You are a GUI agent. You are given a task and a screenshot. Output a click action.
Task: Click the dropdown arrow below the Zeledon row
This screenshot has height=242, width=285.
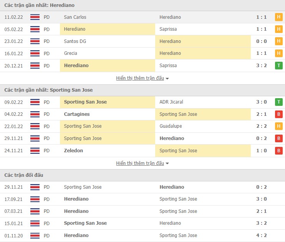point(167,163)
